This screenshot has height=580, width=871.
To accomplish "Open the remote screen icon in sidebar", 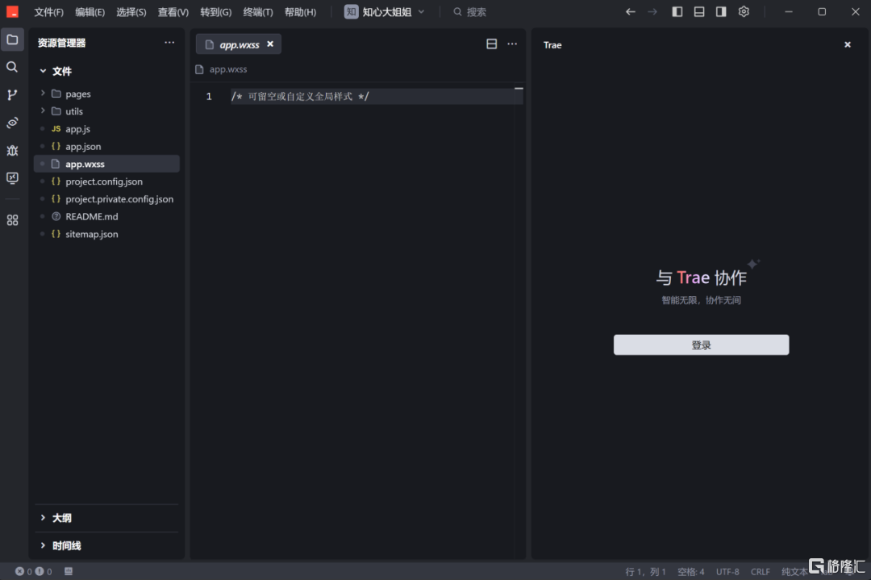I will point(12,177).
